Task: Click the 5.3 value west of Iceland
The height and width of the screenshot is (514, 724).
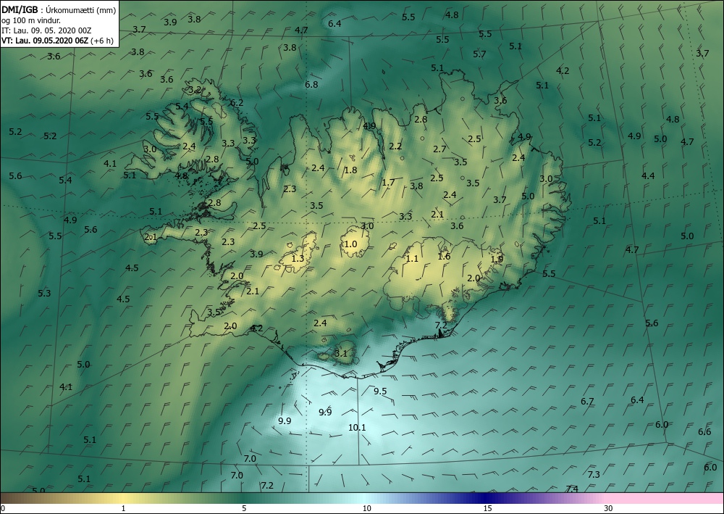Action: [44, 293]
